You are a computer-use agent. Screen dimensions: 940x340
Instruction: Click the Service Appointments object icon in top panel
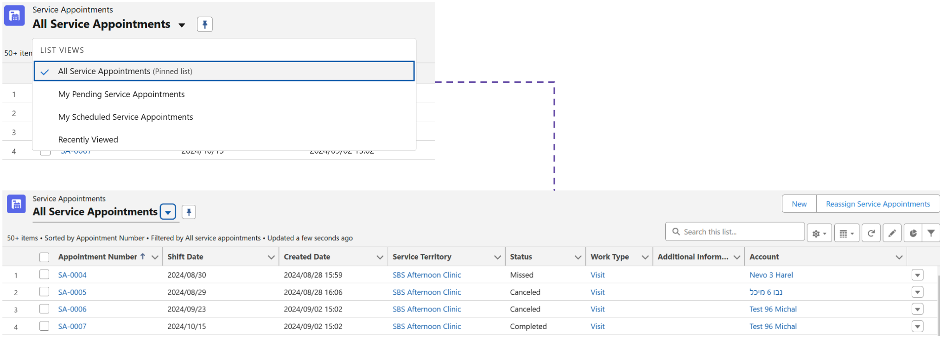[14, 16]
